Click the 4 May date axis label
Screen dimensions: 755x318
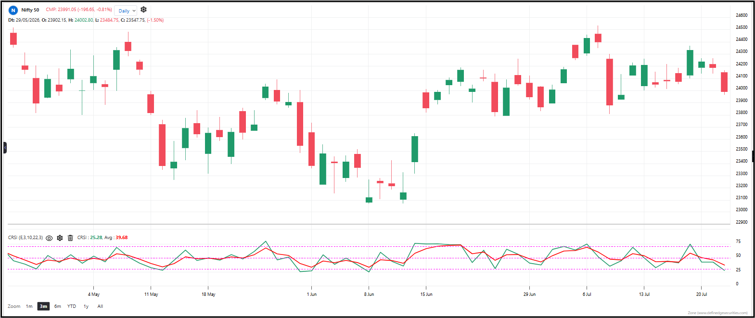(x=94, y=294)
